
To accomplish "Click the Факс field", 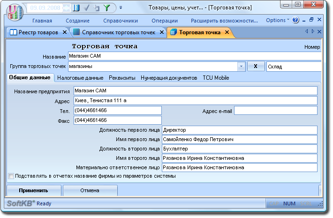I will 118,120.
